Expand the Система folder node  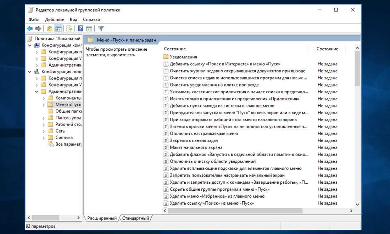point(44,138)
